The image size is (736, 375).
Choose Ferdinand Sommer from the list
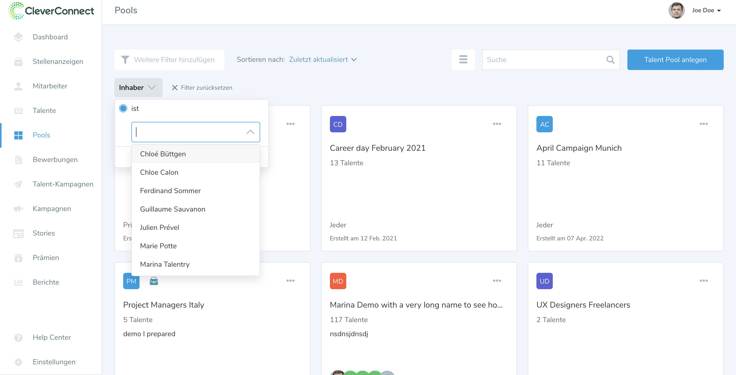[x=170, y=191]
